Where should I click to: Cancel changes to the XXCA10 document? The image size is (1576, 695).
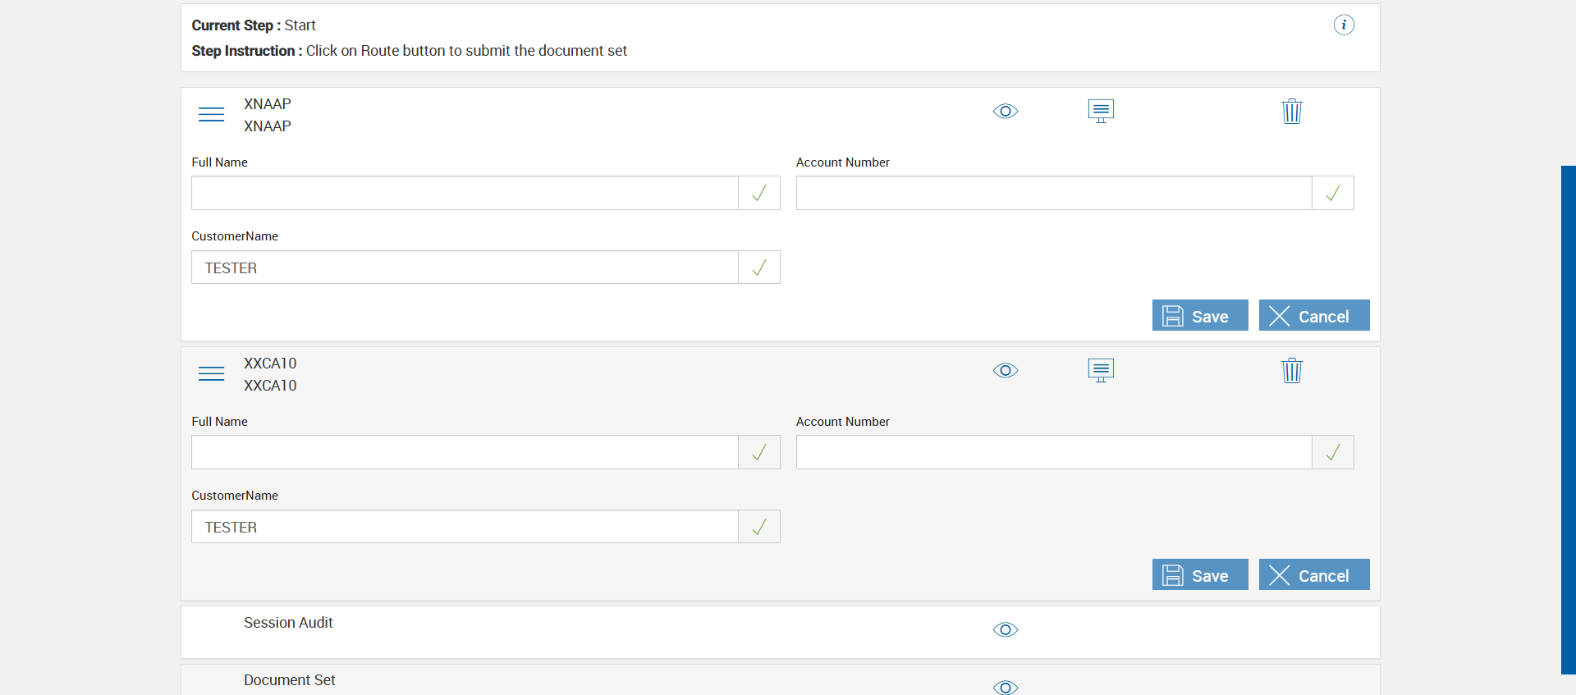pyautogui.click(x=1313, y=575)
